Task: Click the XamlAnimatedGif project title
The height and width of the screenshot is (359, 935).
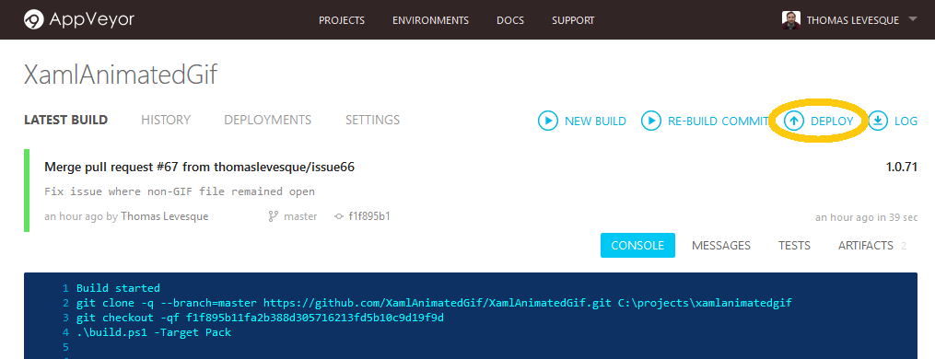Action: (121, 75)
